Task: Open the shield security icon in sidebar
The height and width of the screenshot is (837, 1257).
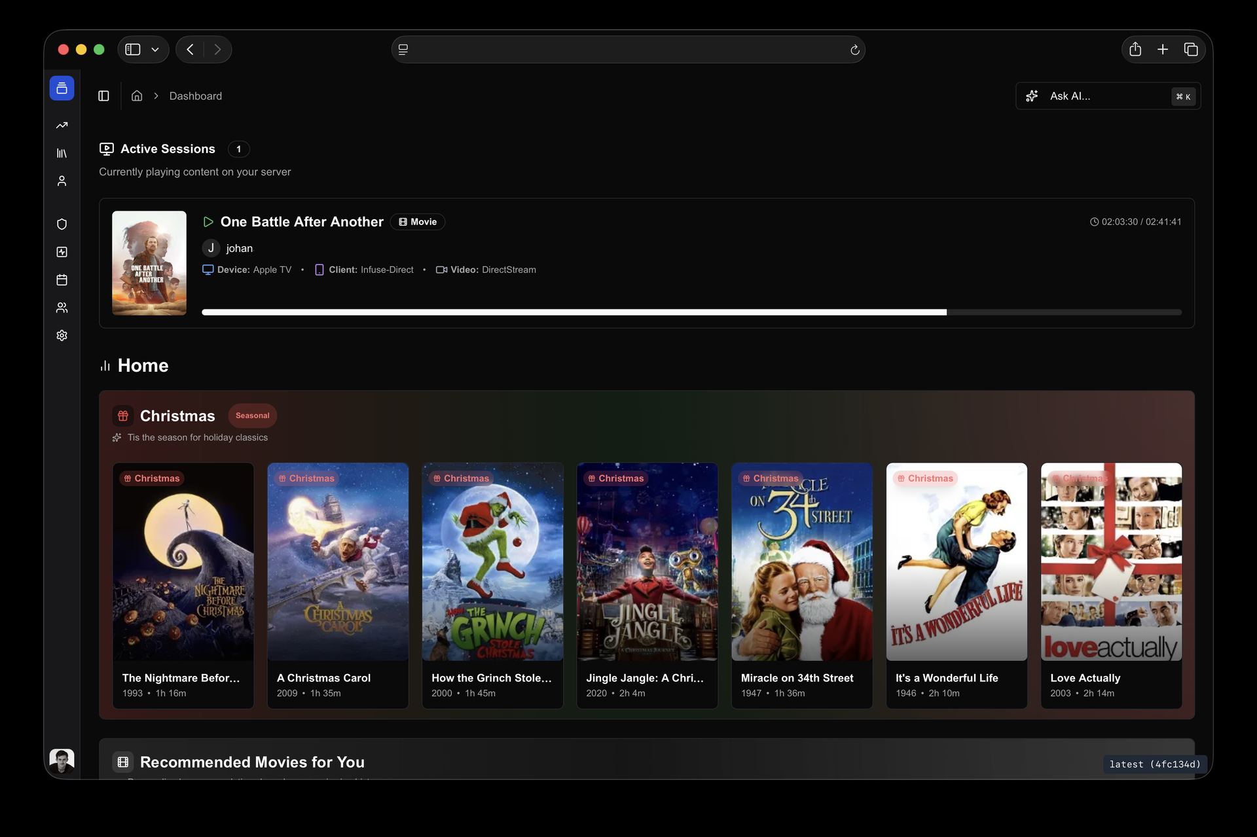Action: pyautogui.click(x=62, y=224)
